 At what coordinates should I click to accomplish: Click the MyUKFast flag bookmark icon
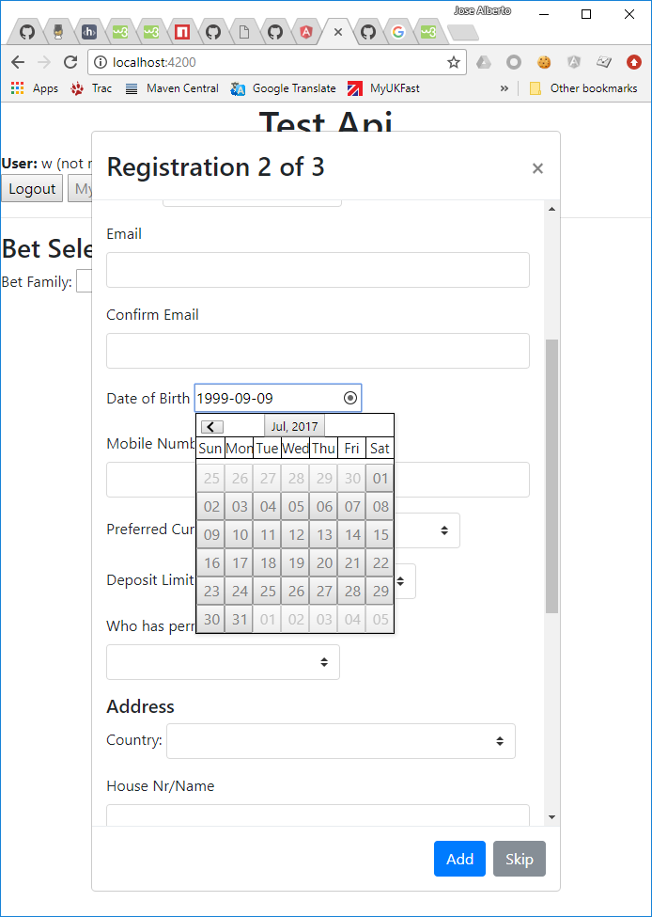click(x=353, y=87)
